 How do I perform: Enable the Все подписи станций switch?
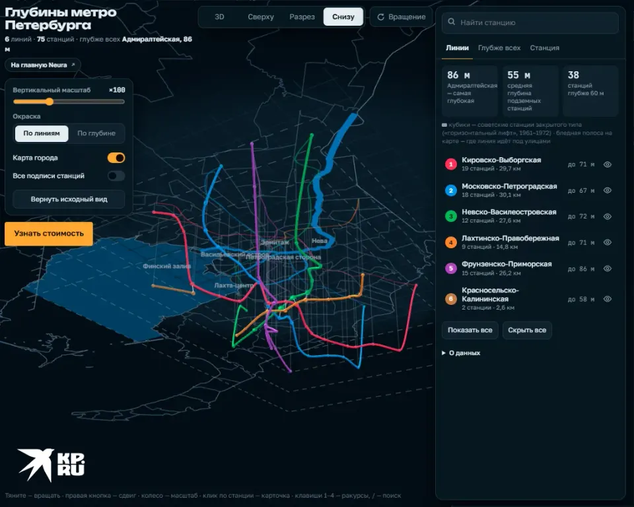point(116,176)
